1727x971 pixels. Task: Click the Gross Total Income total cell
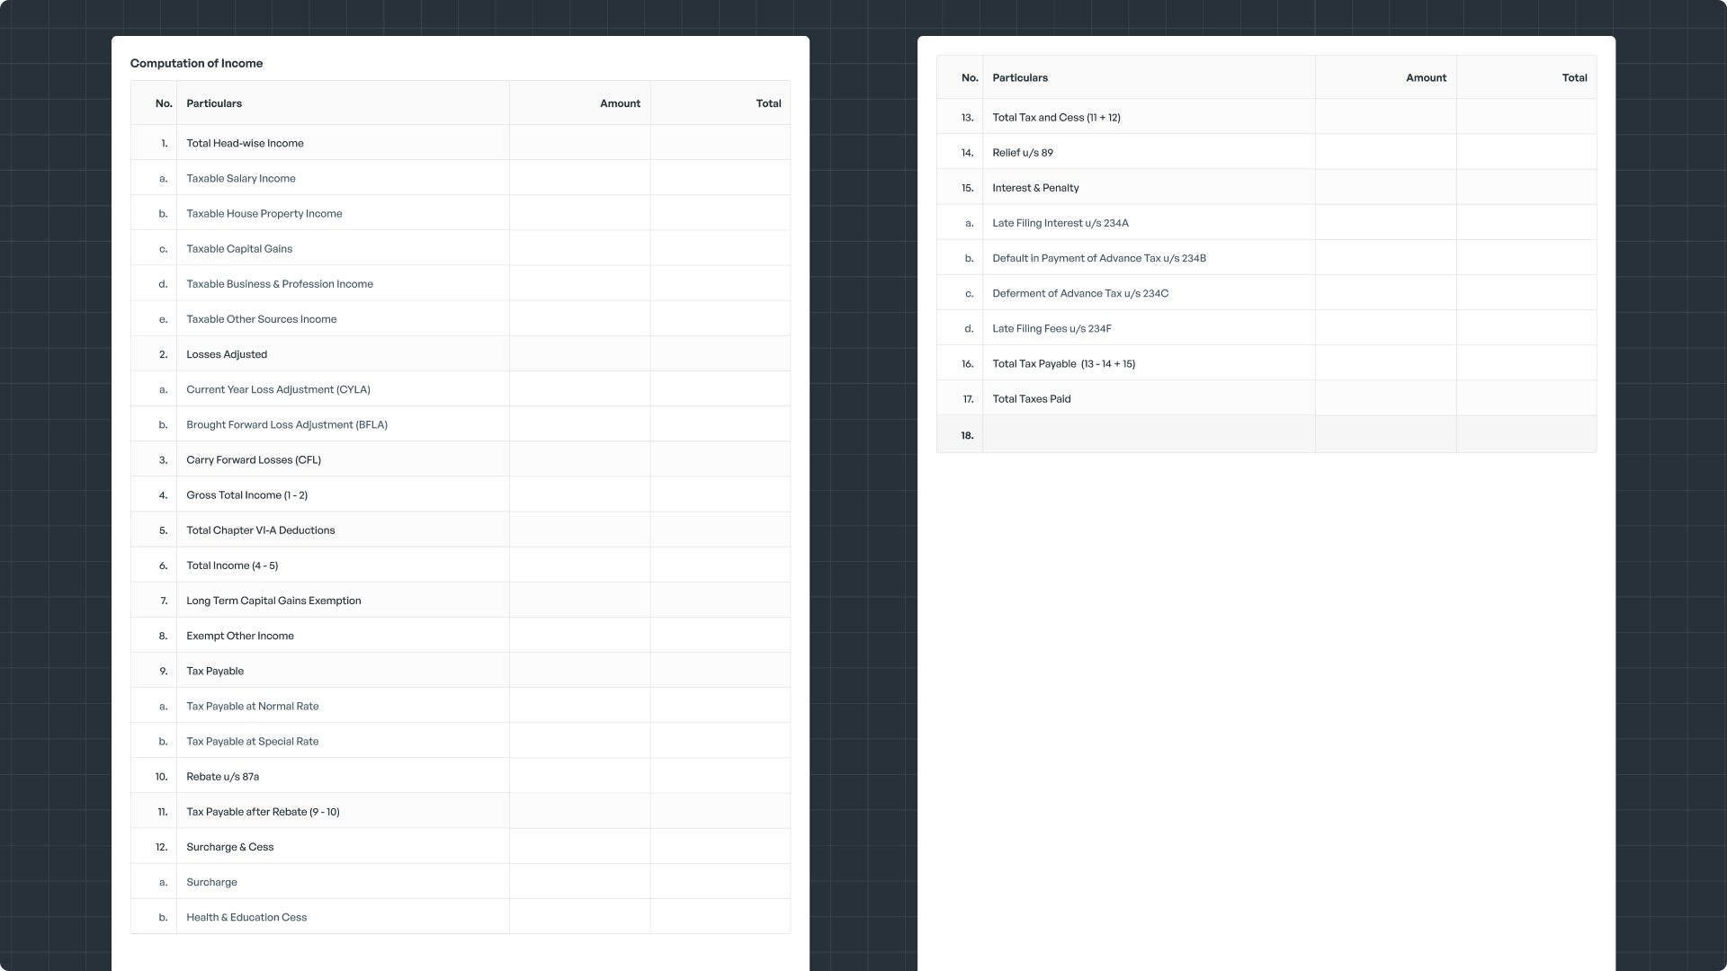click(720, 495)
